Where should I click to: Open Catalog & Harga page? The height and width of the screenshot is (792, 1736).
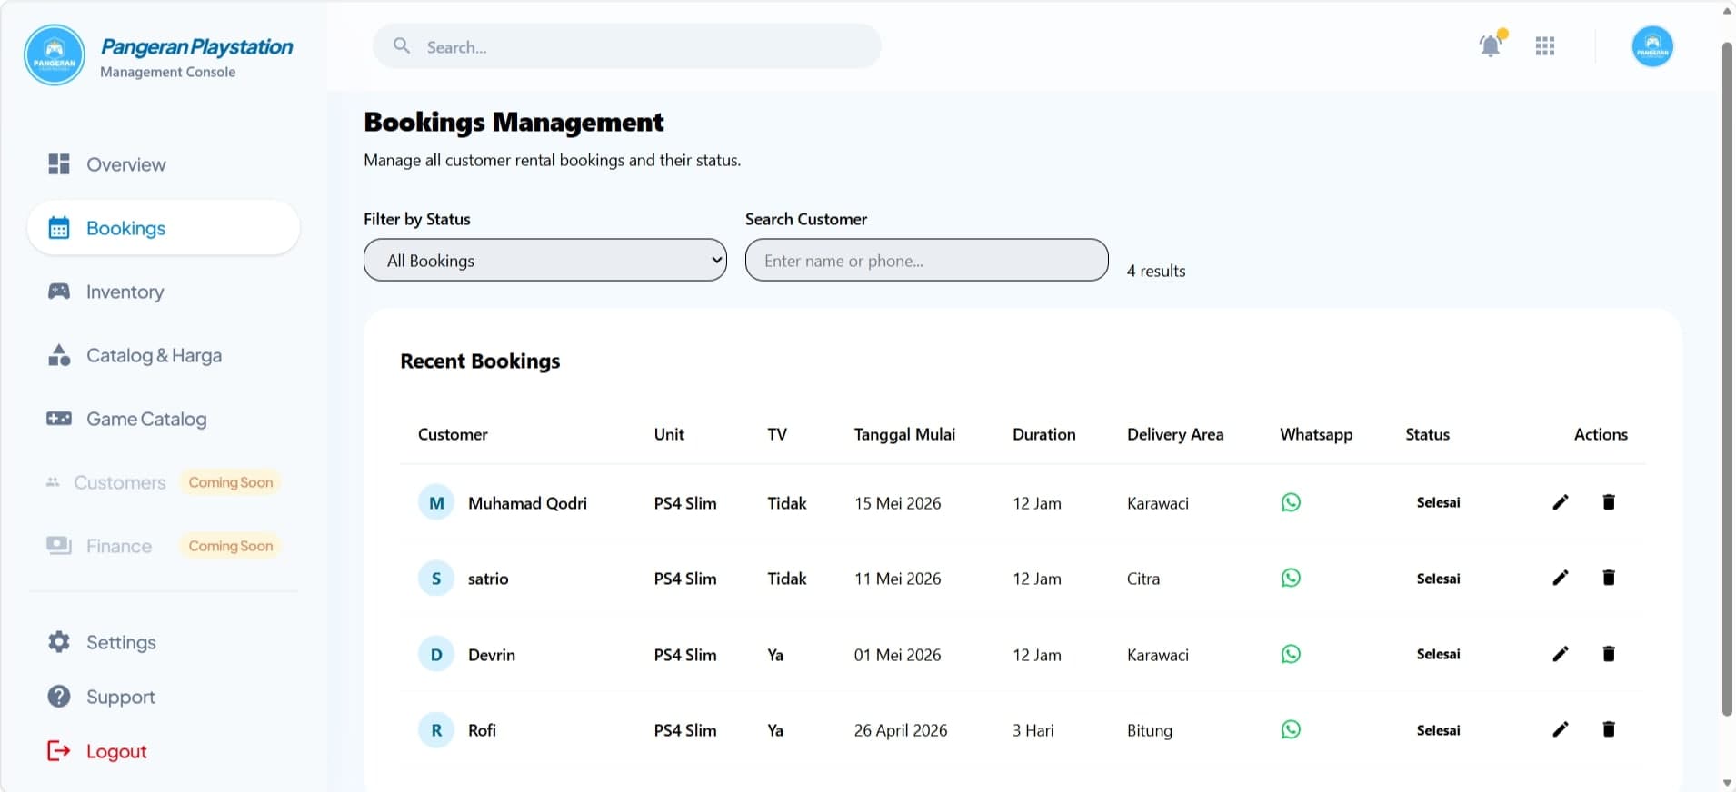pos(164,355)
